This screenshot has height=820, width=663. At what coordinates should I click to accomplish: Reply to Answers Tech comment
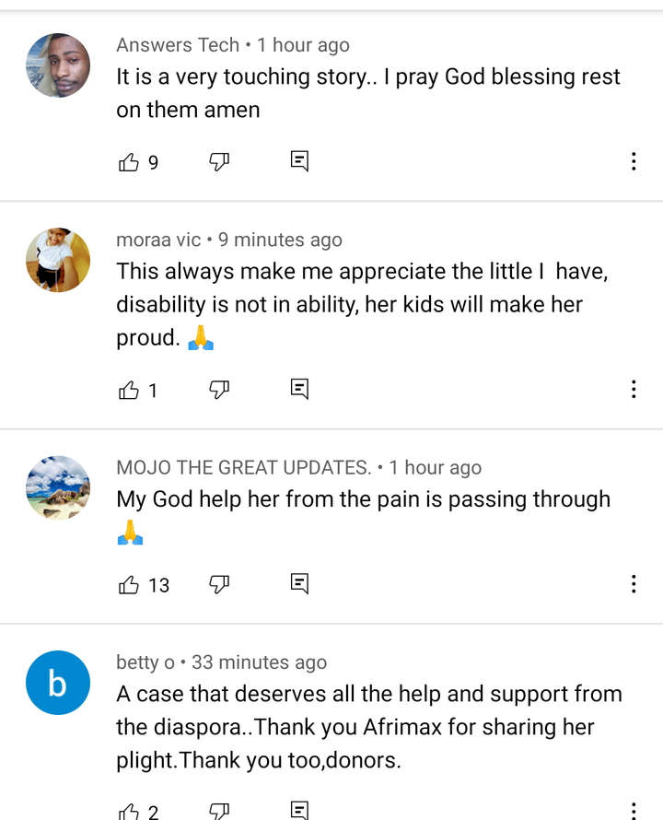coord(299,161)
